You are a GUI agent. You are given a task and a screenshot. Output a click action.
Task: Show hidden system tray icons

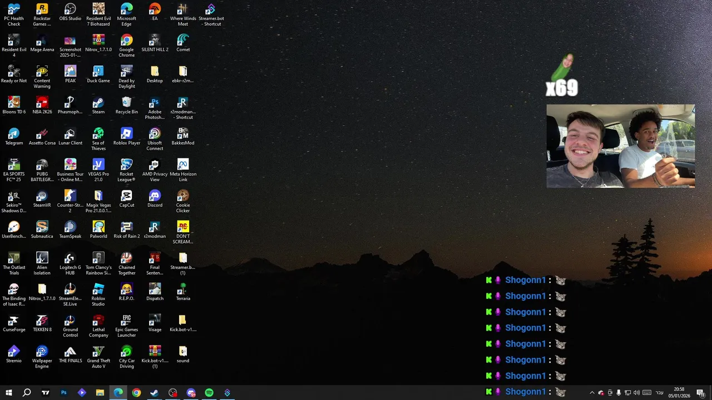(592, 393)
